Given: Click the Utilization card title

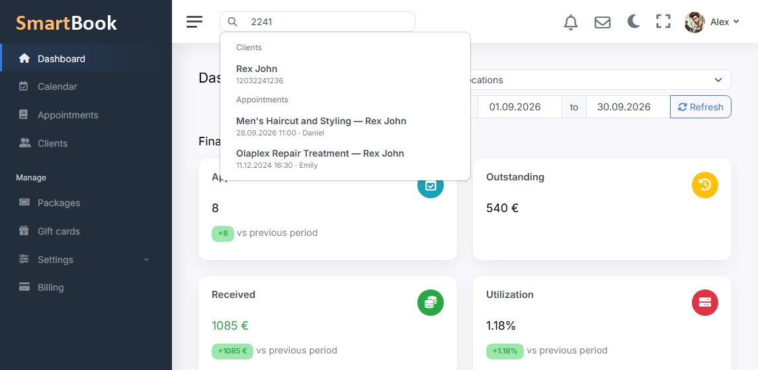Looking at the screenshot, I should click(509, 295).
